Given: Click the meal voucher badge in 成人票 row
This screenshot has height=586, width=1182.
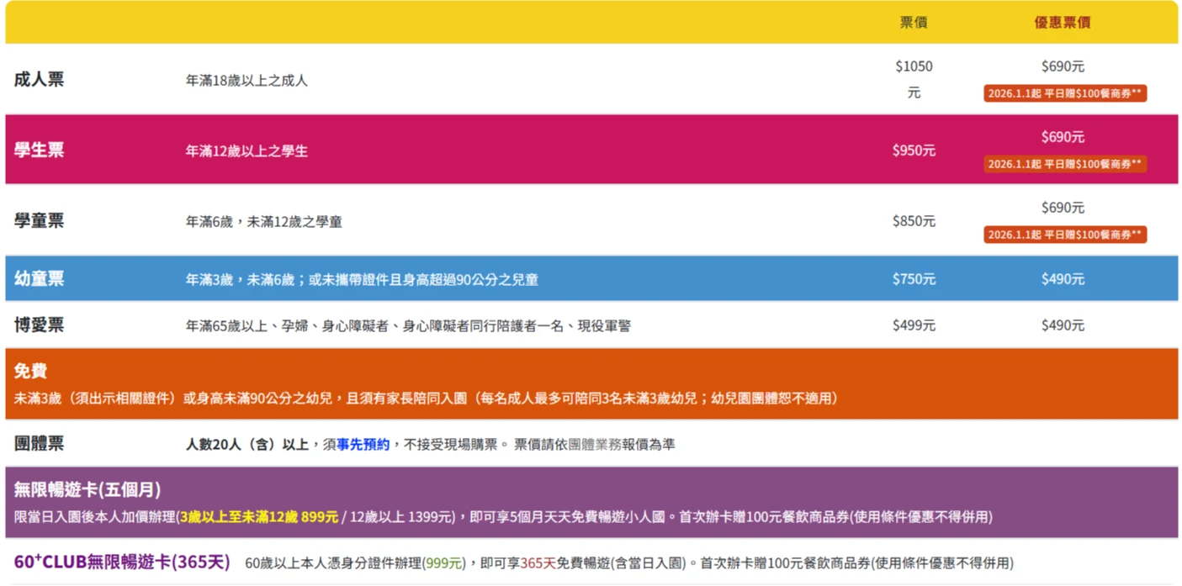Looking at the screenshot, I should (1064, 93).
